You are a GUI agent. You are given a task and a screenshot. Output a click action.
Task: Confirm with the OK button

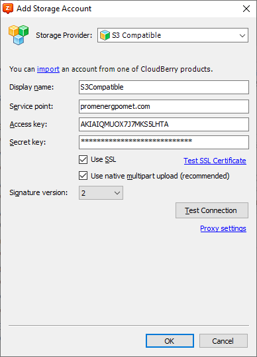(x=170, y=341)
